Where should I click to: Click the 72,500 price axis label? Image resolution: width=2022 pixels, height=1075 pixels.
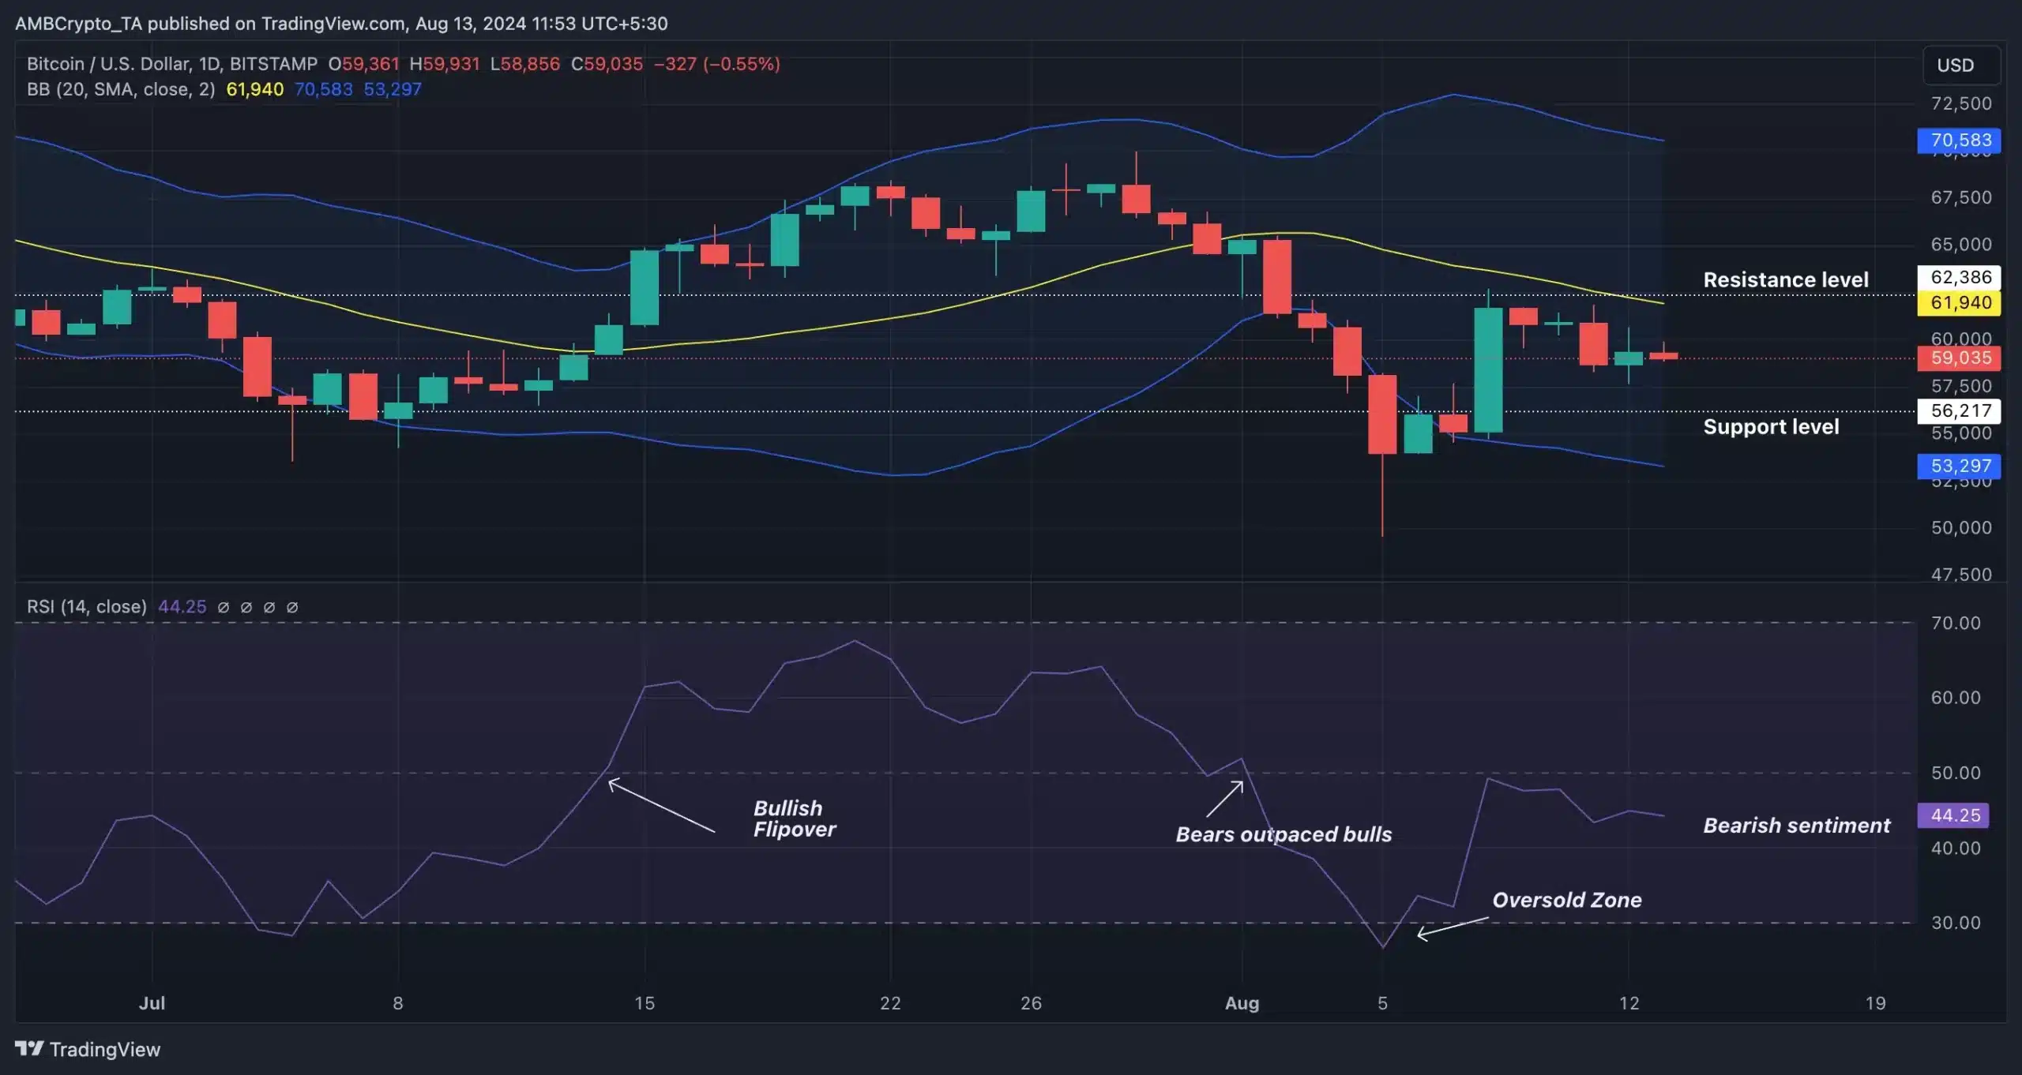click(1961, 103)
